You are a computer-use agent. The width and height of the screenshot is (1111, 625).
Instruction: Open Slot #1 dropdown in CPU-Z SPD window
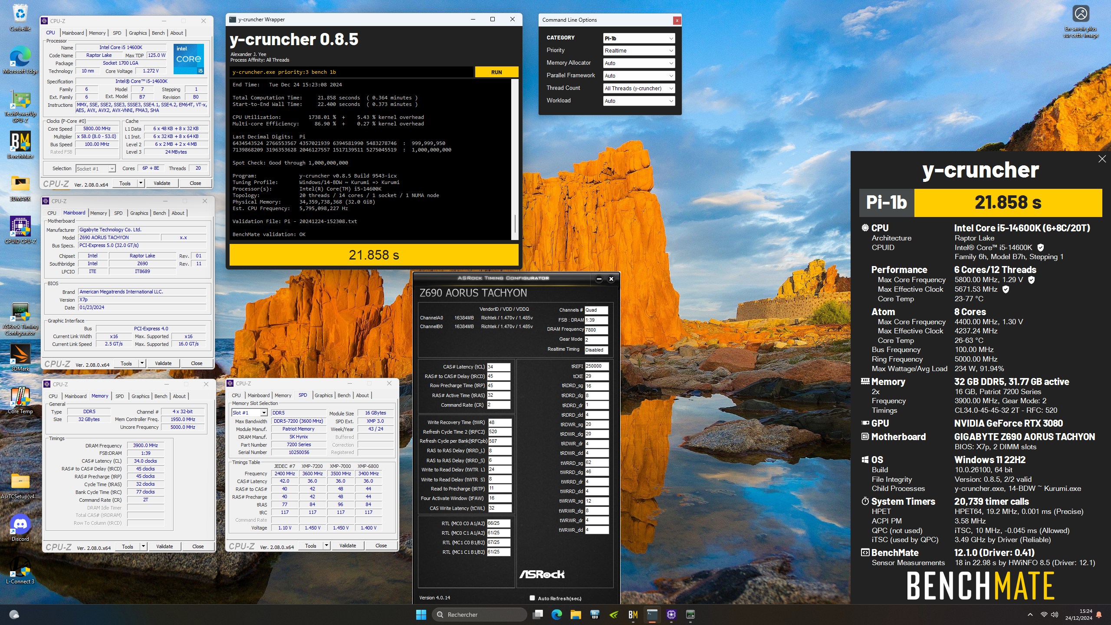(x=249, y=413)
